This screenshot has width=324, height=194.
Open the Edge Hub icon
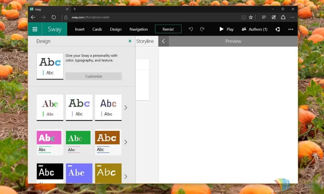point(264,17)
